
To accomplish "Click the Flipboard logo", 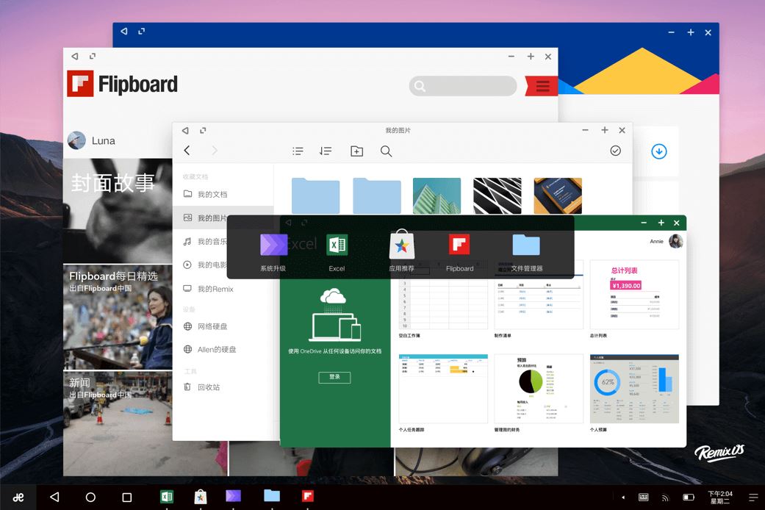I will click(123, 84).
